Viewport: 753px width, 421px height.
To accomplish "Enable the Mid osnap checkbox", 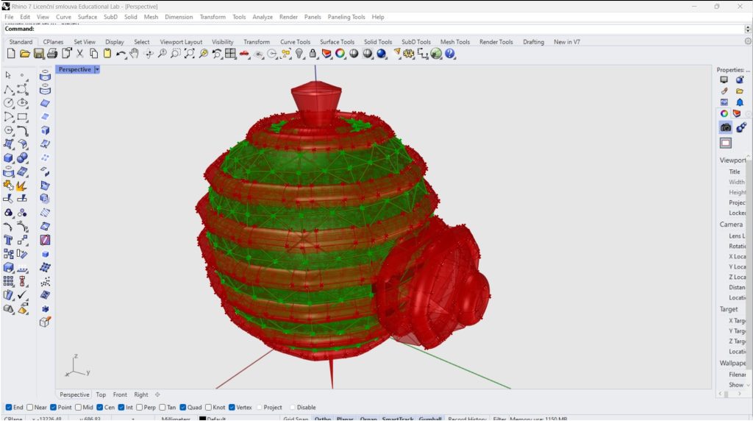I will 78,408.
